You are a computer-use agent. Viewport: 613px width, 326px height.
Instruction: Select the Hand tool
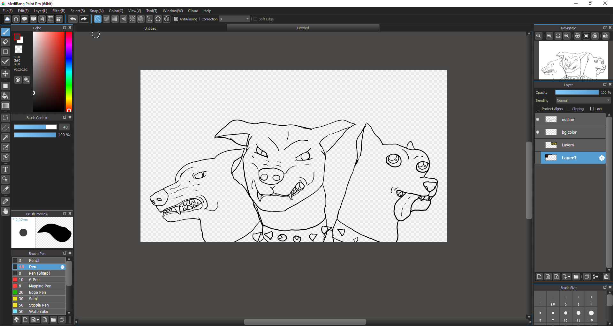5,211
